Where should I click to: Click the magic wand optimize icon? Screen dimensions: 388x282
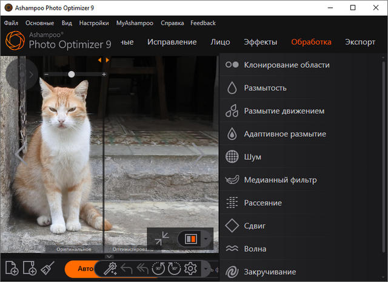coord(110,269)
